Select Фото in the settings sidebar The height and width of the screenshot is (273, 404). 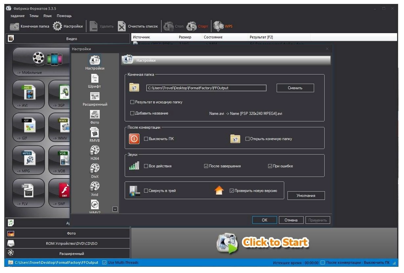click(x=95, y=117)
